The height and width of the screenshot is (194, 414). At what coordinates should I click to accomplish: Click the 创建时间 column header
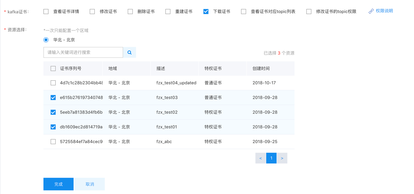pyautogui.click(x=261, y=68)
